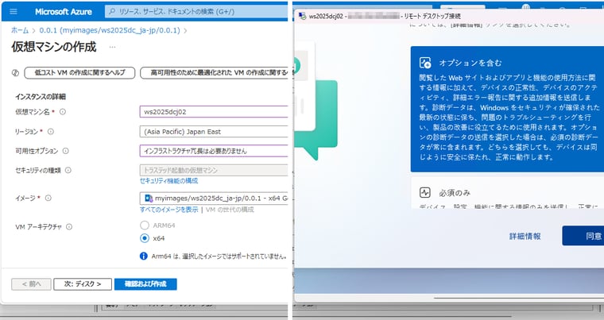Focus the Azure resource search box

click(x=196, y=12)
